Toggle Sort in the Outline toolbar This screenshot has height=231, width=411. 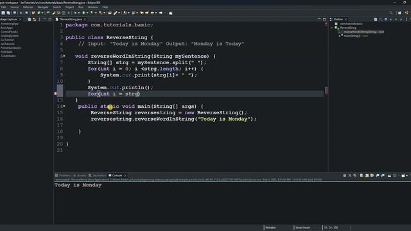(x=381, y=19)
